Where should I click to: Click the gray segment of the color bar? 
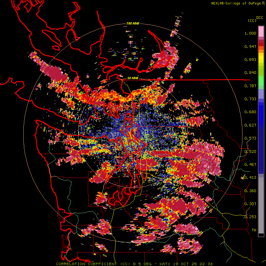tap(261, 205)
